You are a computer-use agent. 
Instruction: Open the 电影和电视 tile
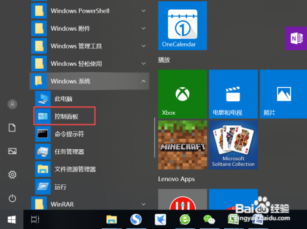pos(233,94)
